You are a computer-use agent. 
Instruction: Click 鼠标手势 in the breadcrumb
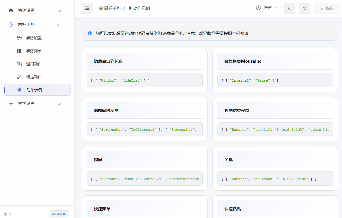click(x=112, y=8)
